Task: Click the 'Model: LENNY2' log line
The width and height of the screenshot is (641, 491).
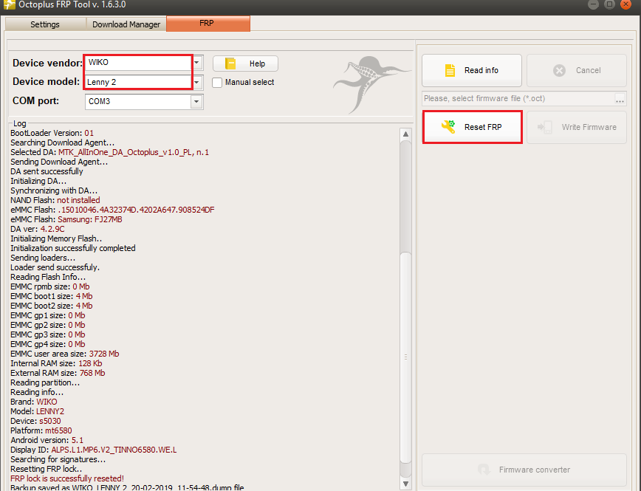Action: point(37,411)
